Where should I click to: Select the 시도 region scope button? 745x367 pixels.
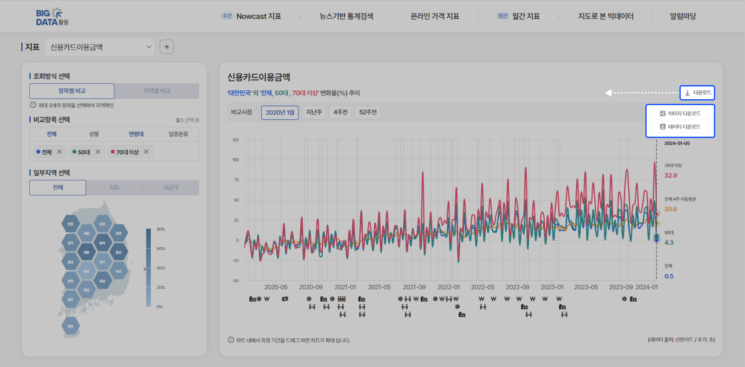point(115,187)
